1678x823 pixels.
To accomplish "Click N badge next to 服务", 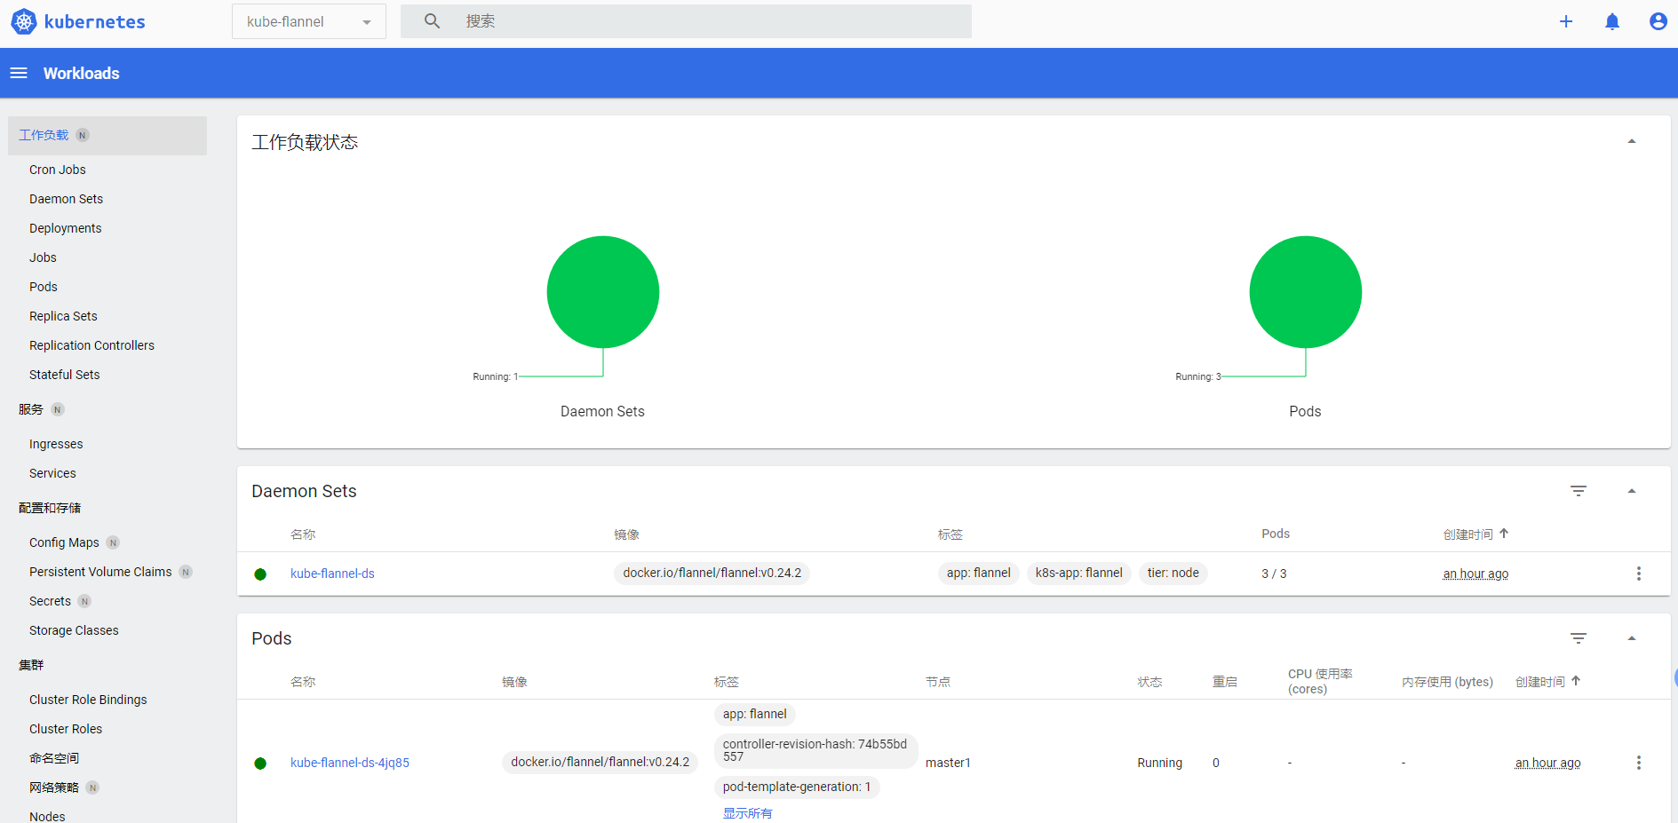I will pyautogui.click(x=58, y=409).
